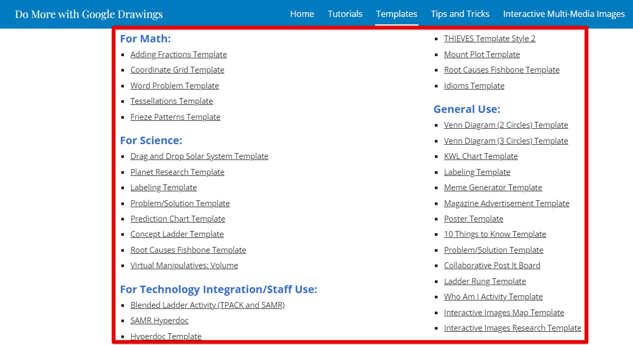Open the 10 Things to Know Template
This screenshot has width=633, height=345.
[x=495, y=234]
